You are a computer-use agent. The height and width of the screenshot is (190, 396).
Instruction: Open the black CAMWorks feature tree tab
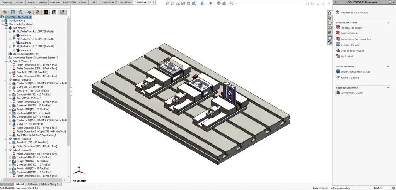coord(46,12)
